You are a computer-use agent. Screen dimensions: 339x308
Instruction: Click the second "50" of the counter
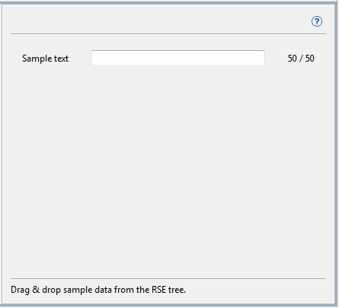310,59
